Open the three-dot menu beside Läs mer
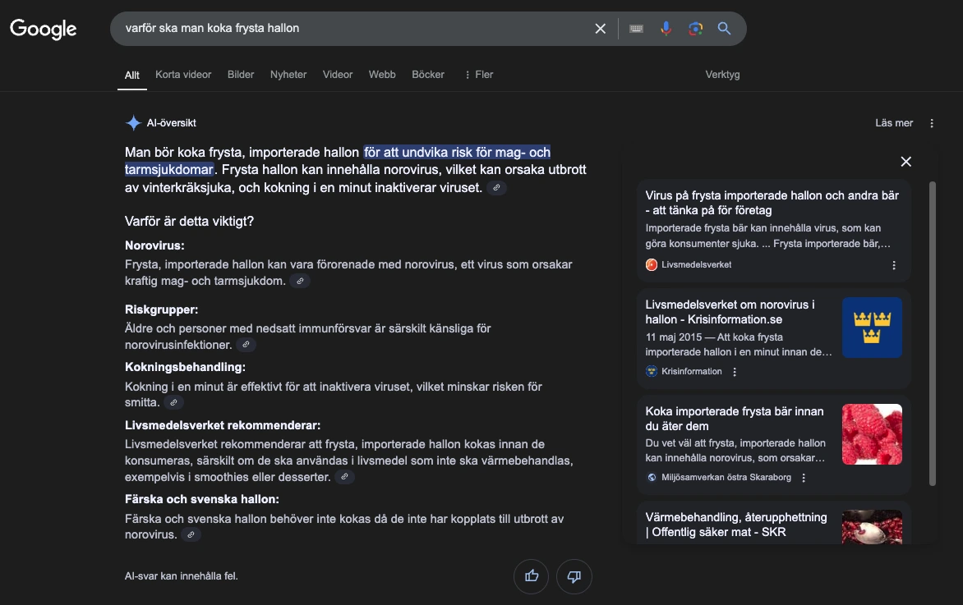Image resolution: width=963 pixels, height=605 pixels. click(x=931, y=122)
